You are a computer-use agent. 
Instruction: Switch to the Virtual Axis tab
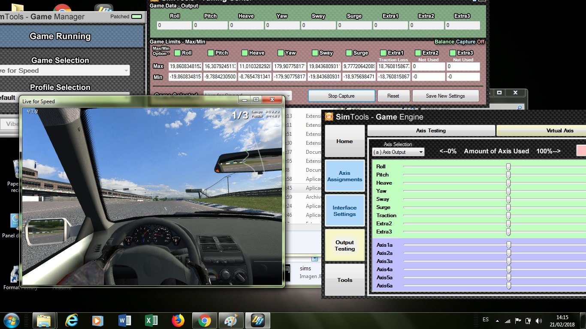(x=541, y=131)
